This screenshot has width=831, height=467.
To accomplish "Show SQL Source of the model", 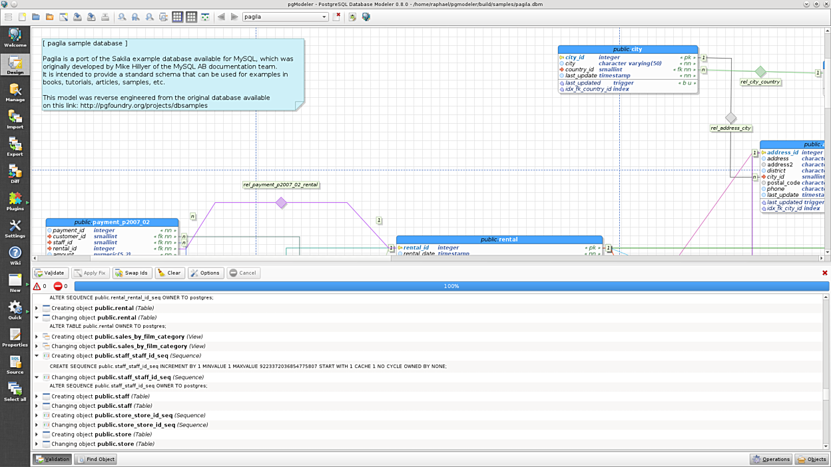I will click(x=15, y=365).
